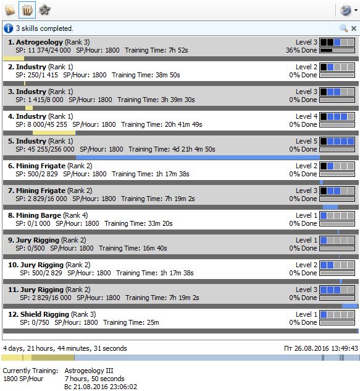Click the magnifier icon in notification bar
The height and width of the screenshot is (391, 360).
pyautogui.click(x=343, y=28)
